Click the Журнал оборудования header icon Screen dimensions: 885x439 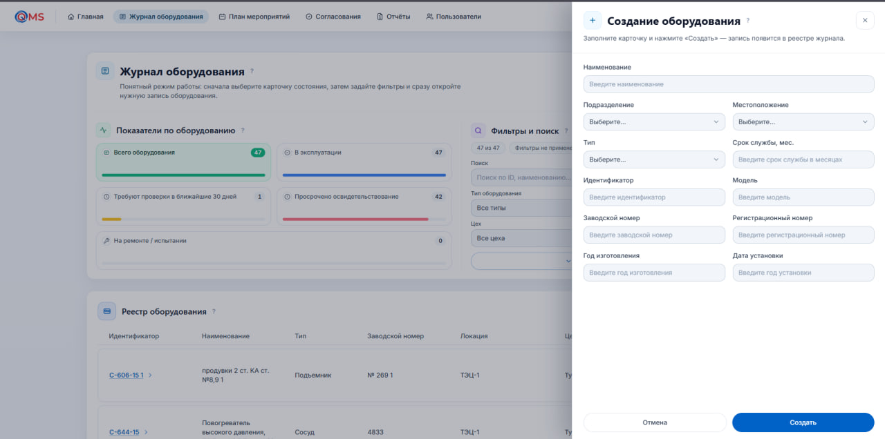point(105,71)
